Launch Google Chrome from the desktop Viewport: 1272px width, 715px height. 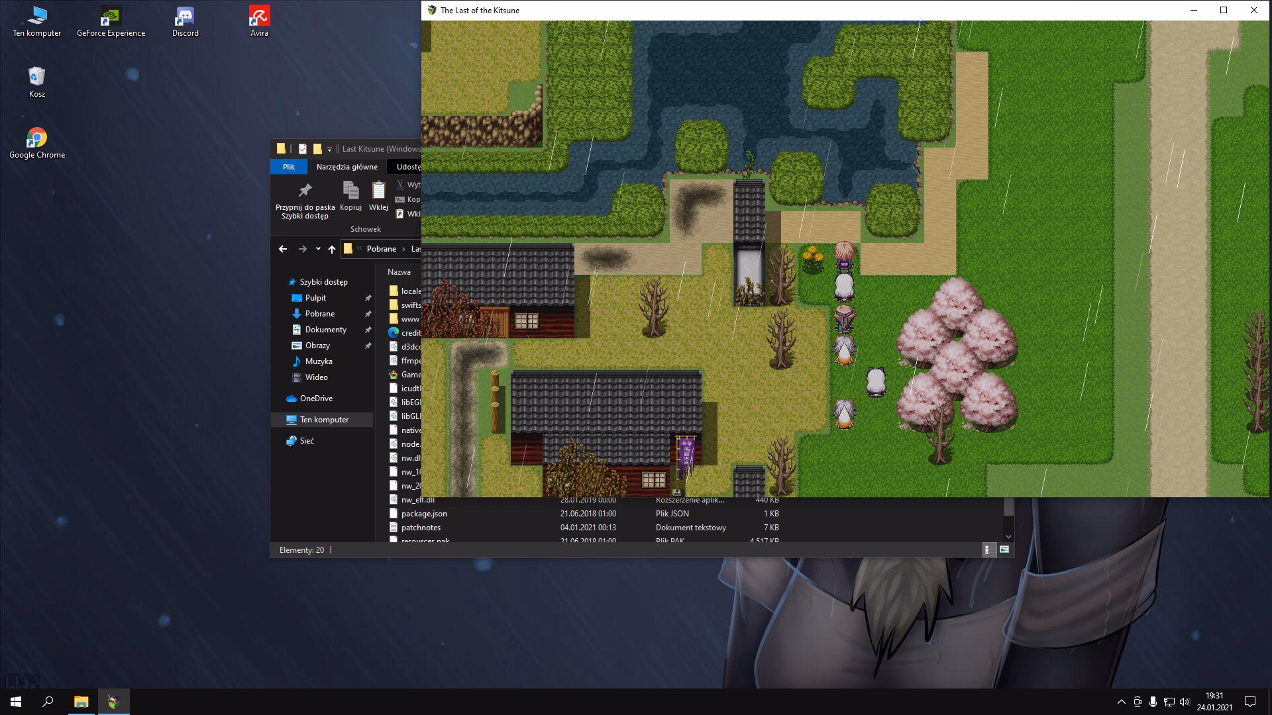(37, 143)
